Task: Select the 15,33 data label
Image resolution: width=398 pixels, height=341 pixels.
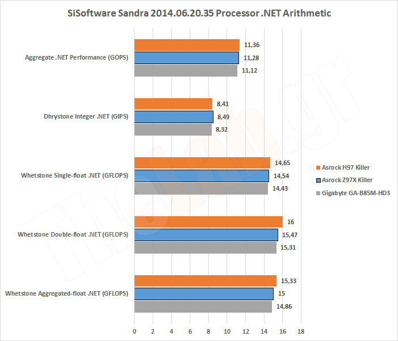Action: click(289, 281)
